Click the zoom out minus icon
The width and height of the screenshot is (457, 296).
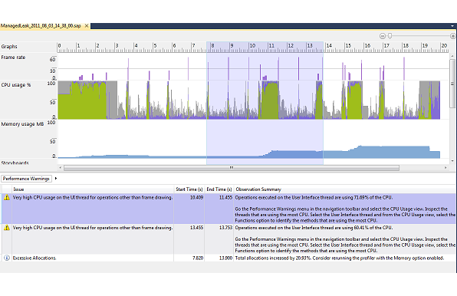coord(383,36)
